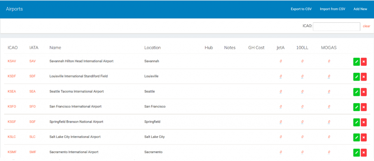Edit the Springfield Branson National Airport entry
374x161 pixels.
[356, 122]
